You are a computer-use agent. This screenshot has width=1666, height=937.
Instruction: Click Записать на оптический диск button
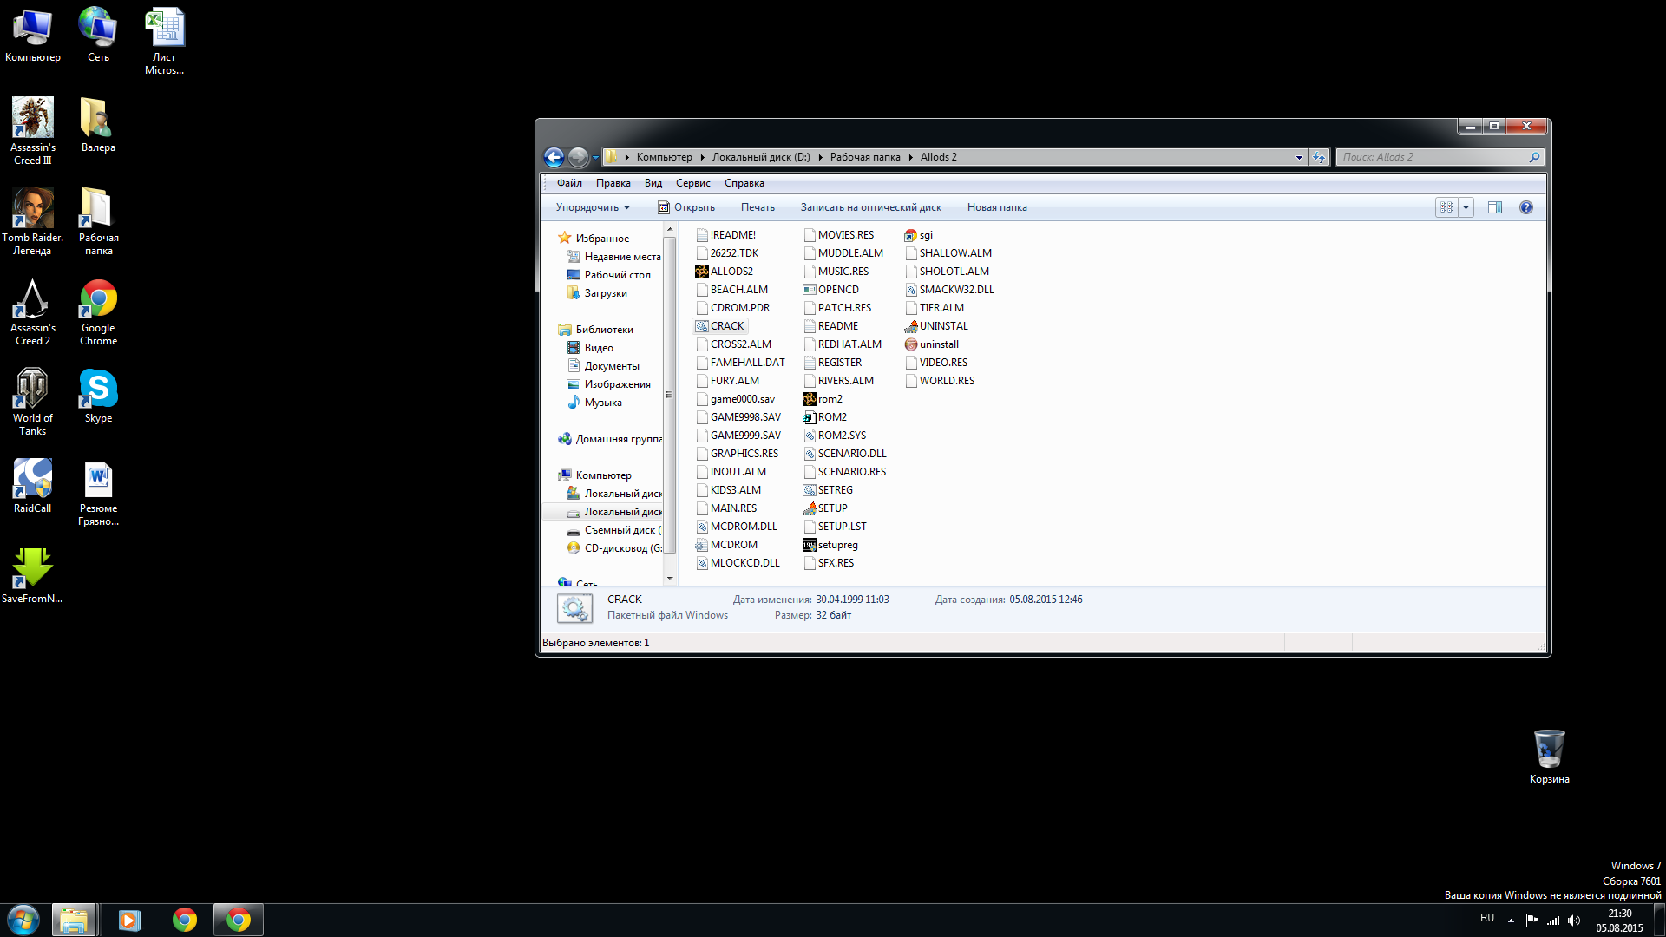point(870,207)
